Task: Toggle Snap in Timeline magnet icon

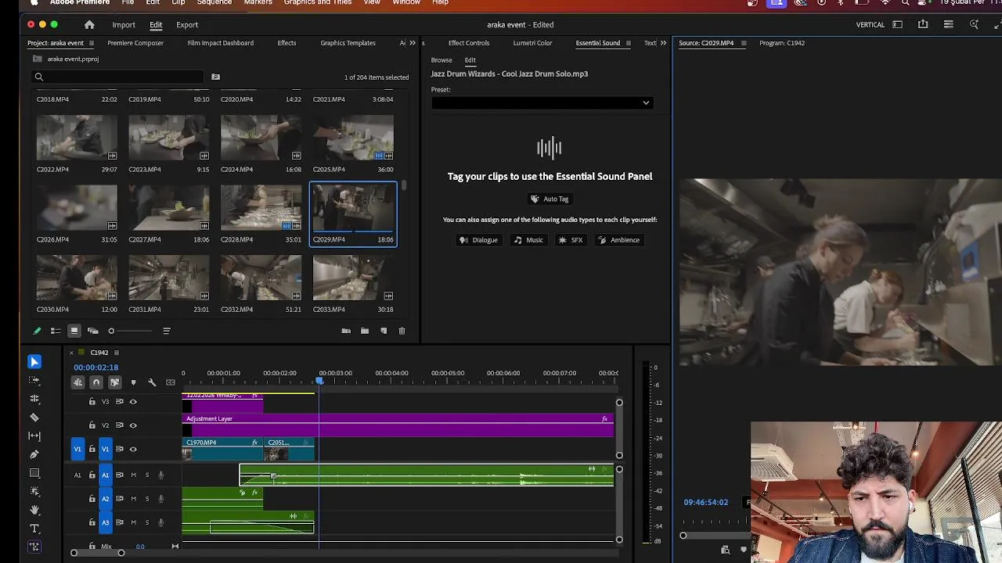Action: pyautogui.click(x=96, y=382)
